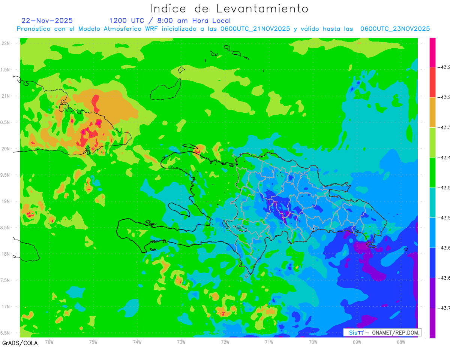Select the bright green legend color swatch
This screenshot has width=450, height=347.
pyautogui.click(x=432, y=172)
